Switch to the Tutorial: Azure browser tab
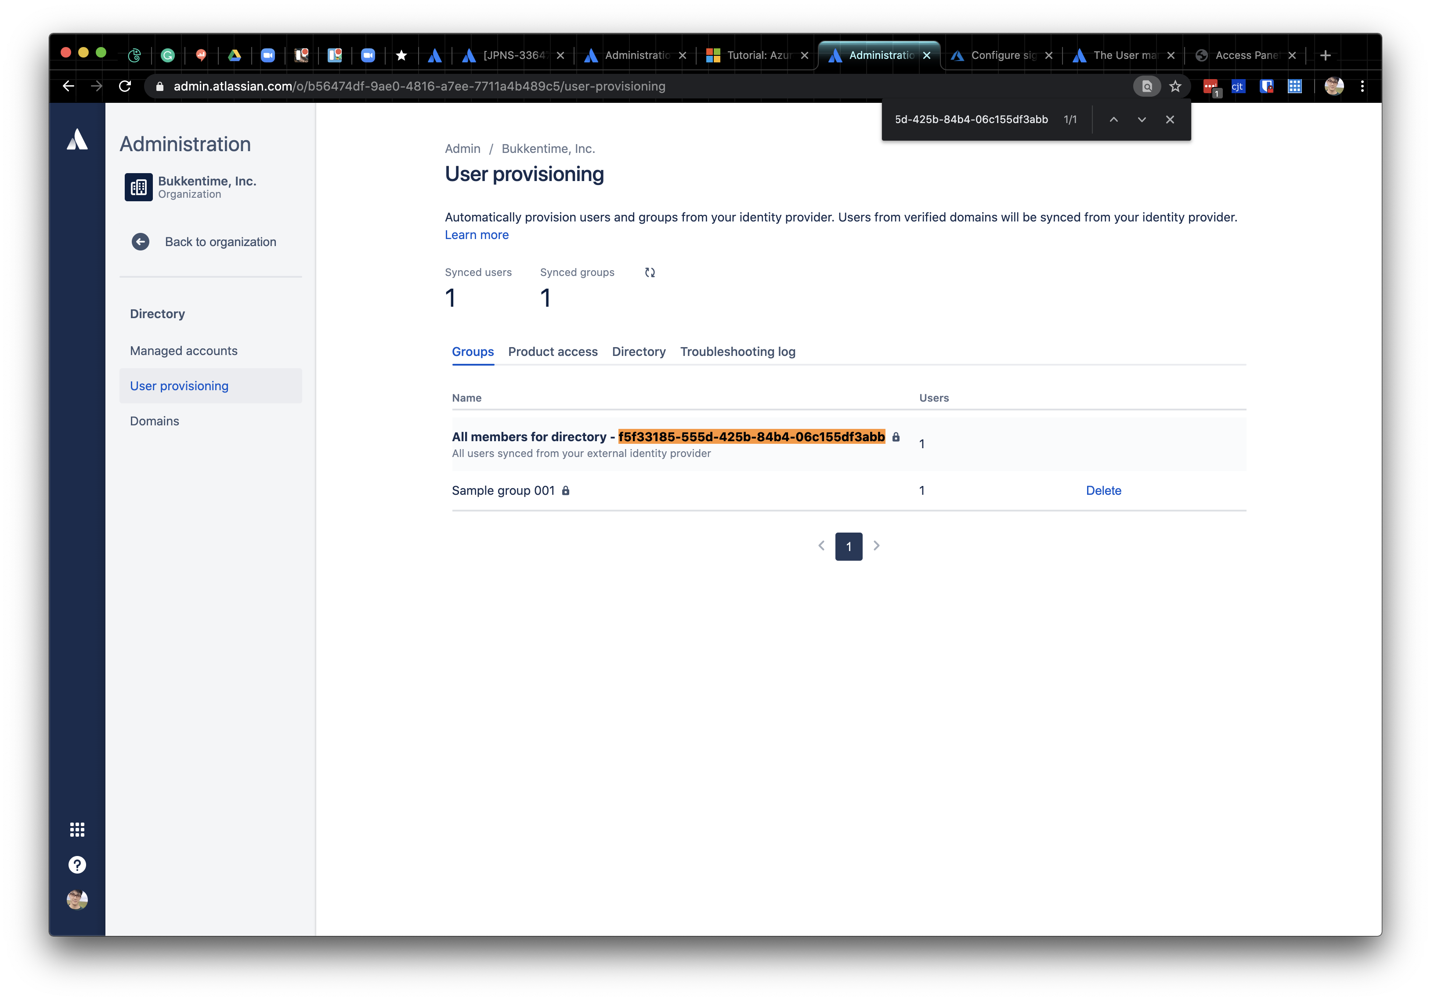 (757, 55)
